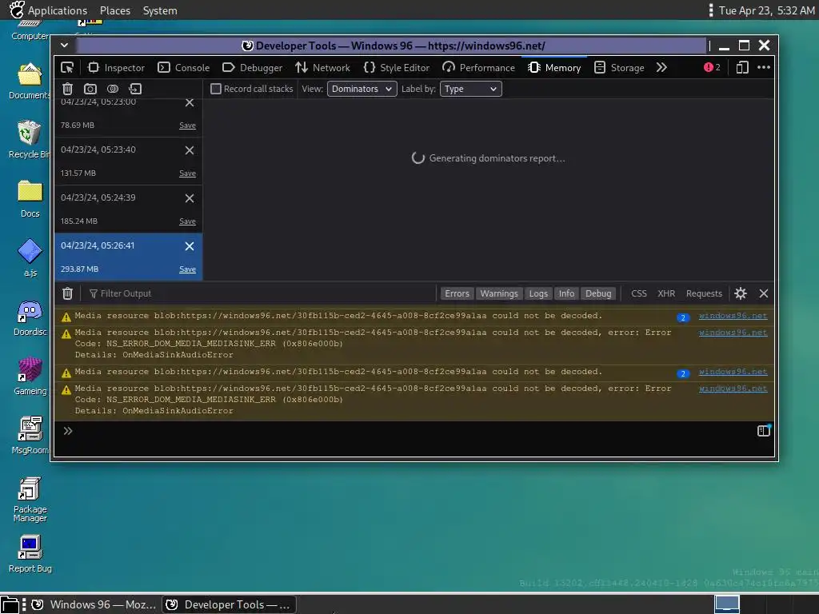Open the Label by Type dropdown
Screen dimensions: 819x614
coord(470,89)
